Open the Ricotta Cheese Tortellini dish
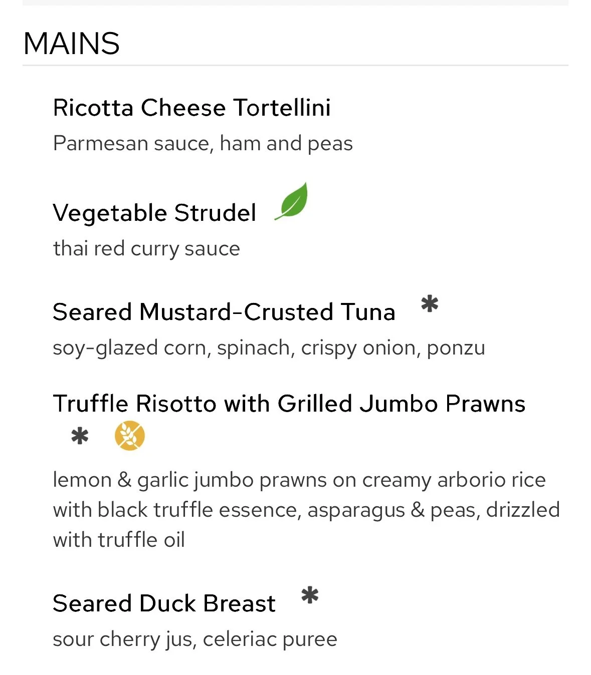Viewport: 591px width, 675px height. pos(192,108)
